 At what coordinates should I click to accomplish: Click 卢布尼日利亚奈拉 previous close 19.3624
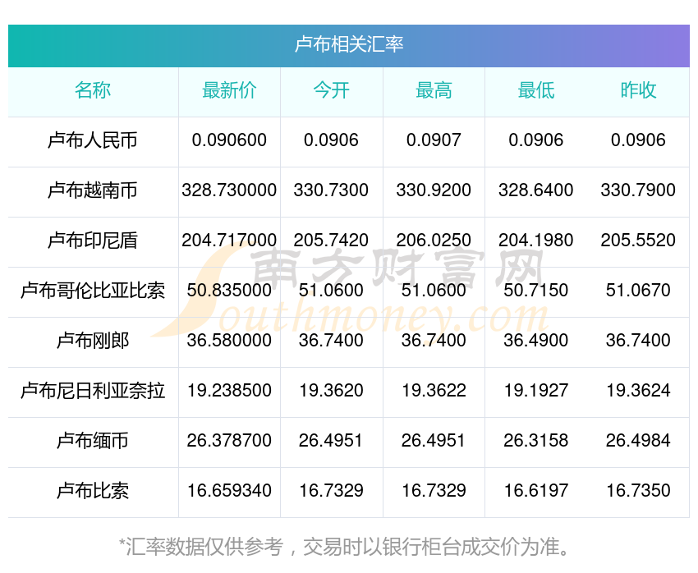(x=638, y=391)
